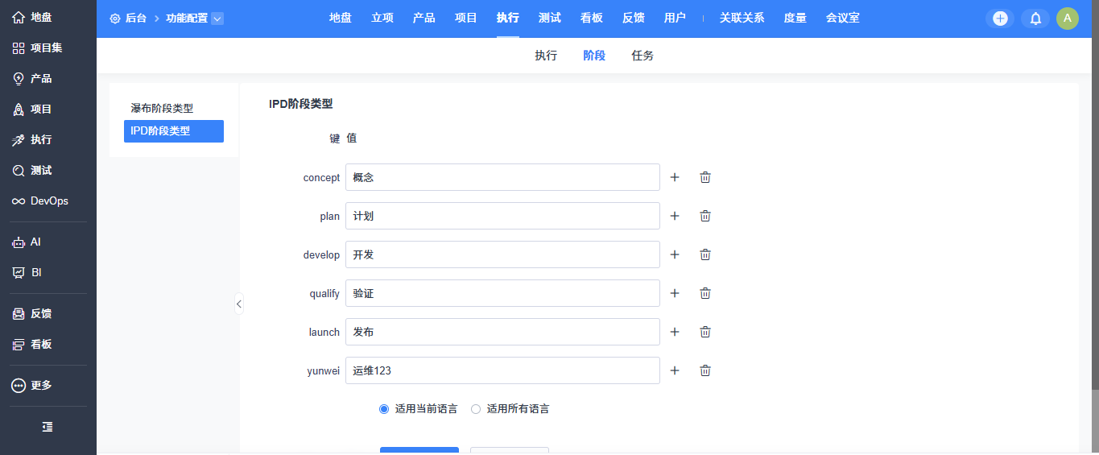Delete the develop row
1099x455 pixels.
[x=705, y=254]
